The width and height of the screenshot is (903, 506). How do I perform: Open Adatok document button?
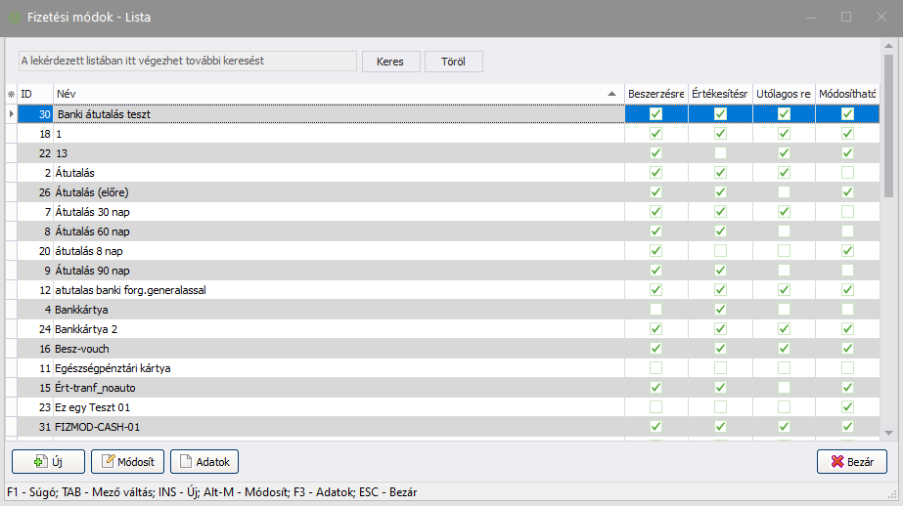(x=204, y=461)
